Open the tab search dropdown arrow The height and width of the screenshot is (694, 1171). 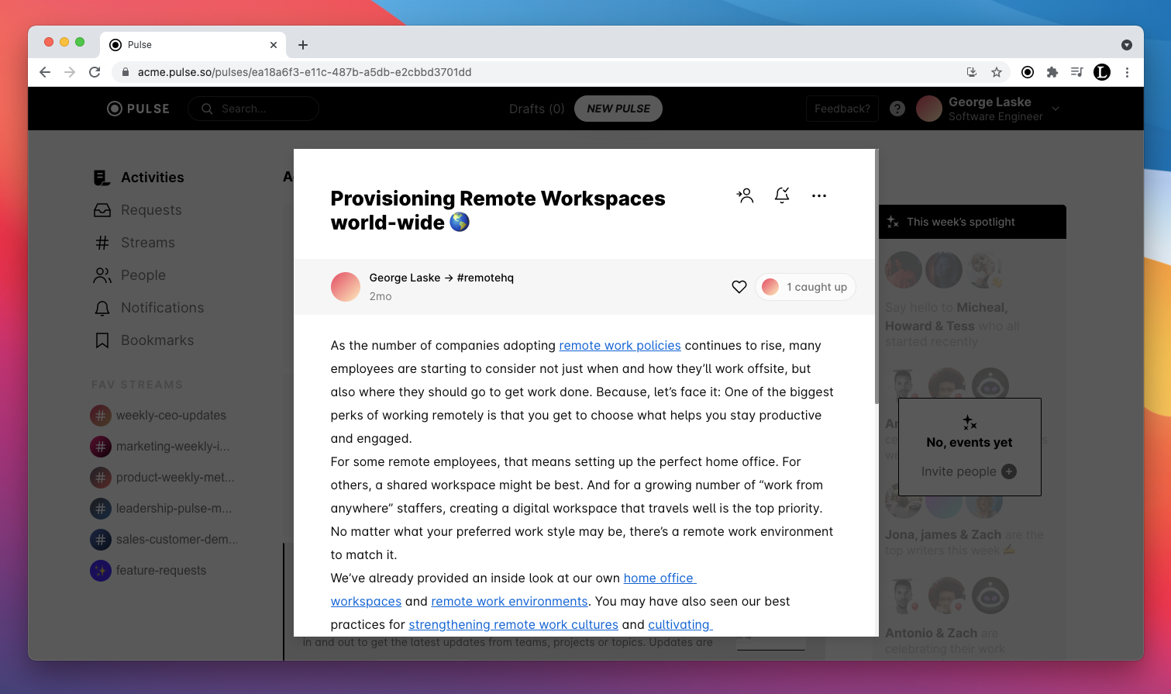pyautogui.click(x=1127, y=45)
